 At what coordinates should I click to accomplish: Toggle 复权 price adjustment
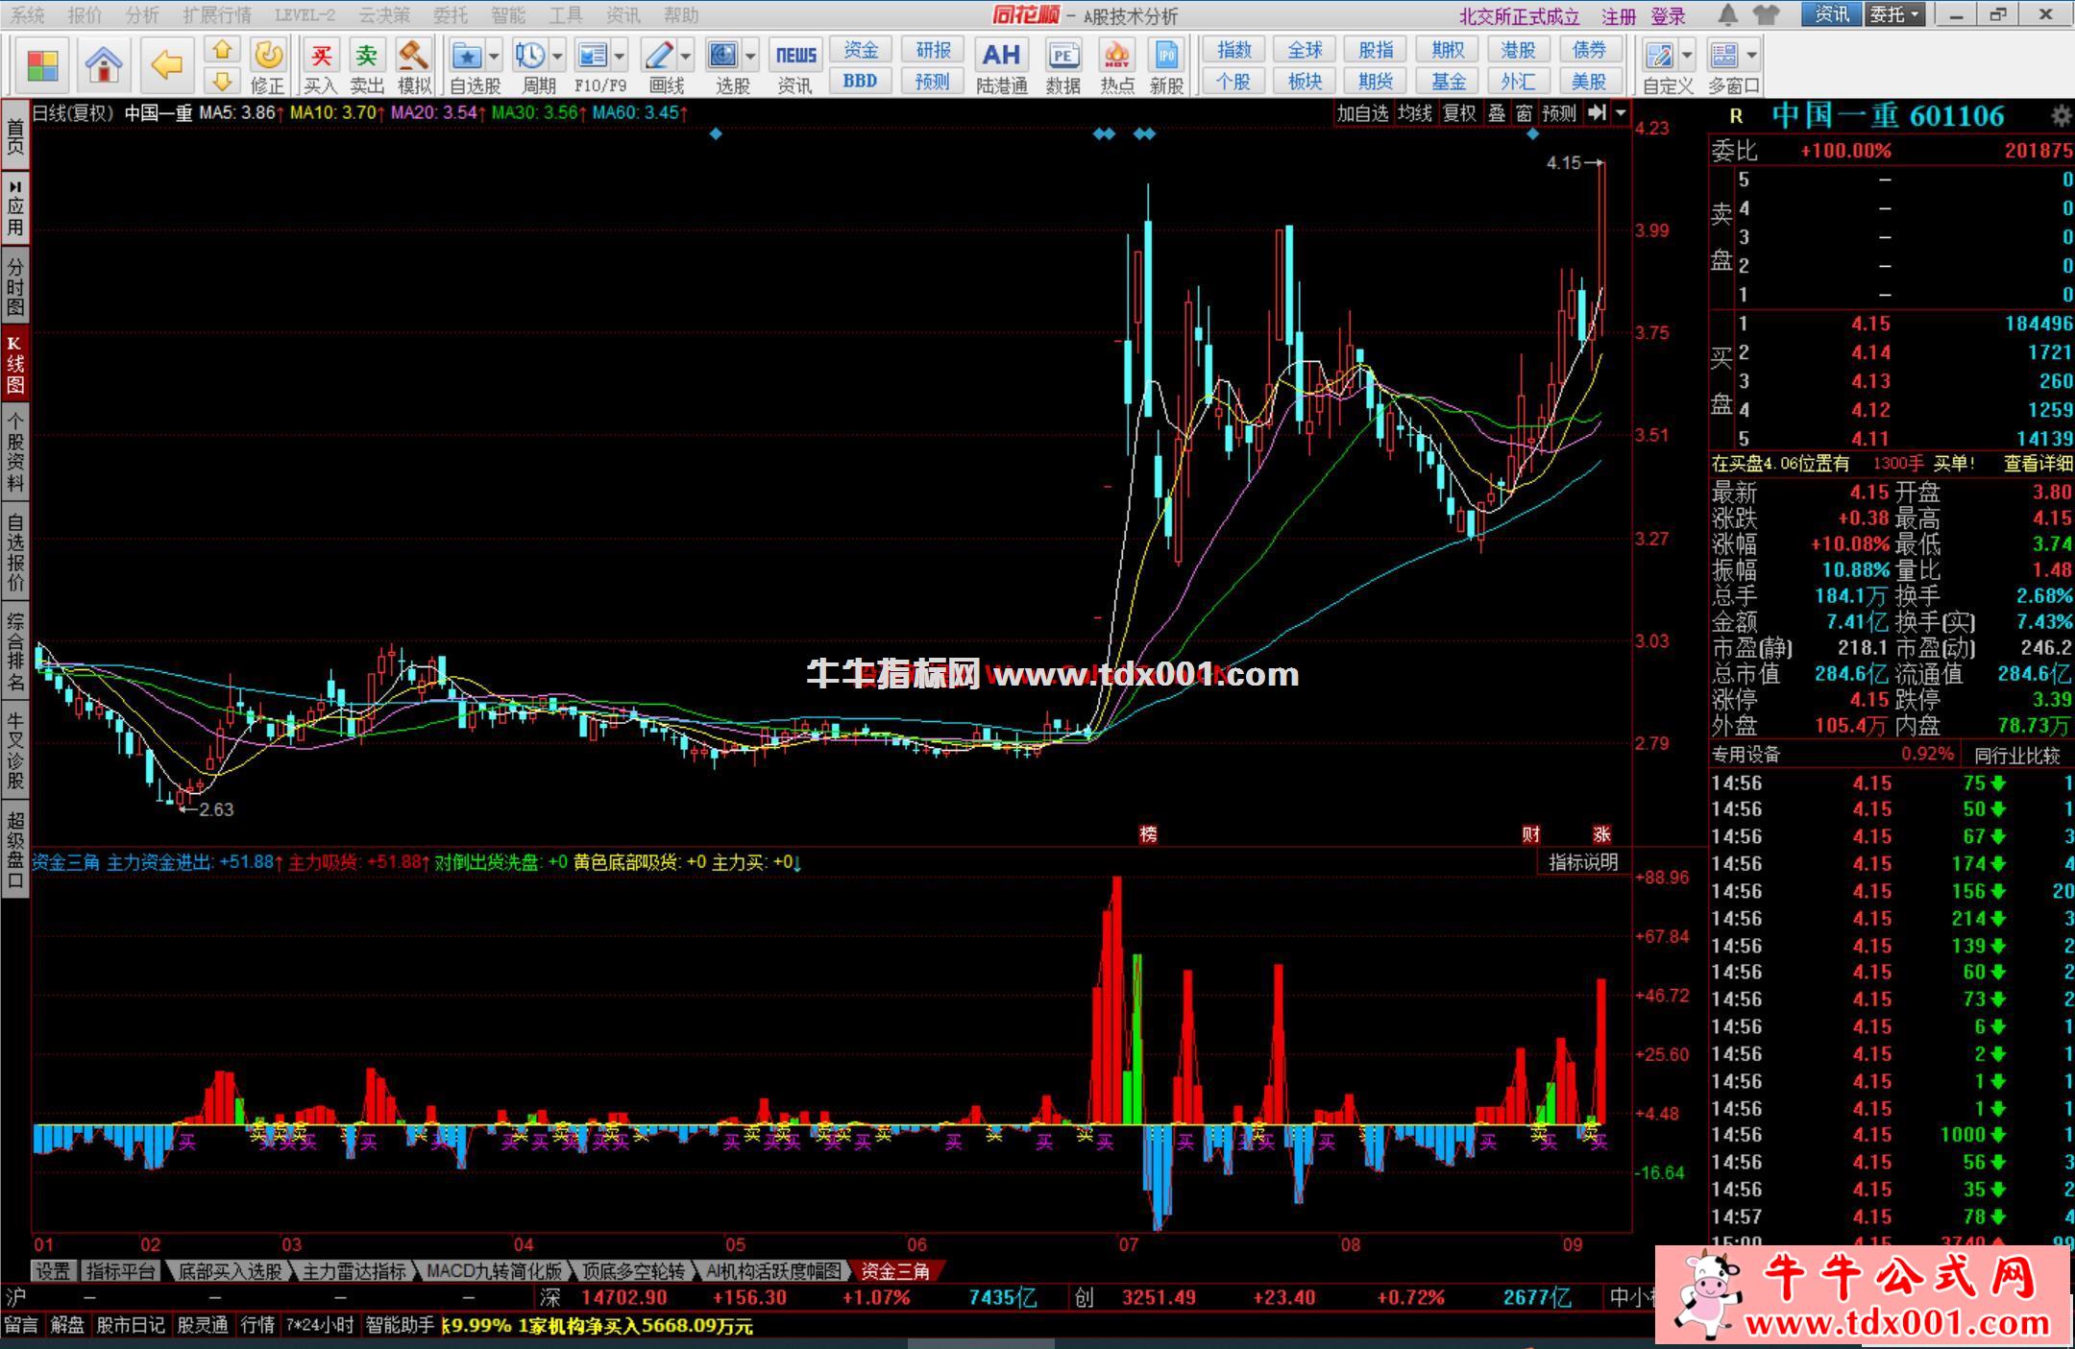(1460, 113)
